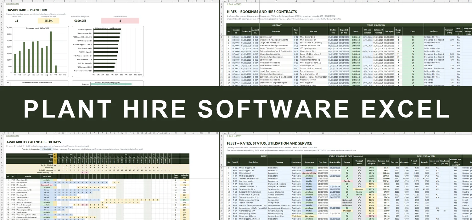Go Back to START from Fleet sheet
This screenshot has height=220, width=472.
pyautogui.click(x=234, y=136)
